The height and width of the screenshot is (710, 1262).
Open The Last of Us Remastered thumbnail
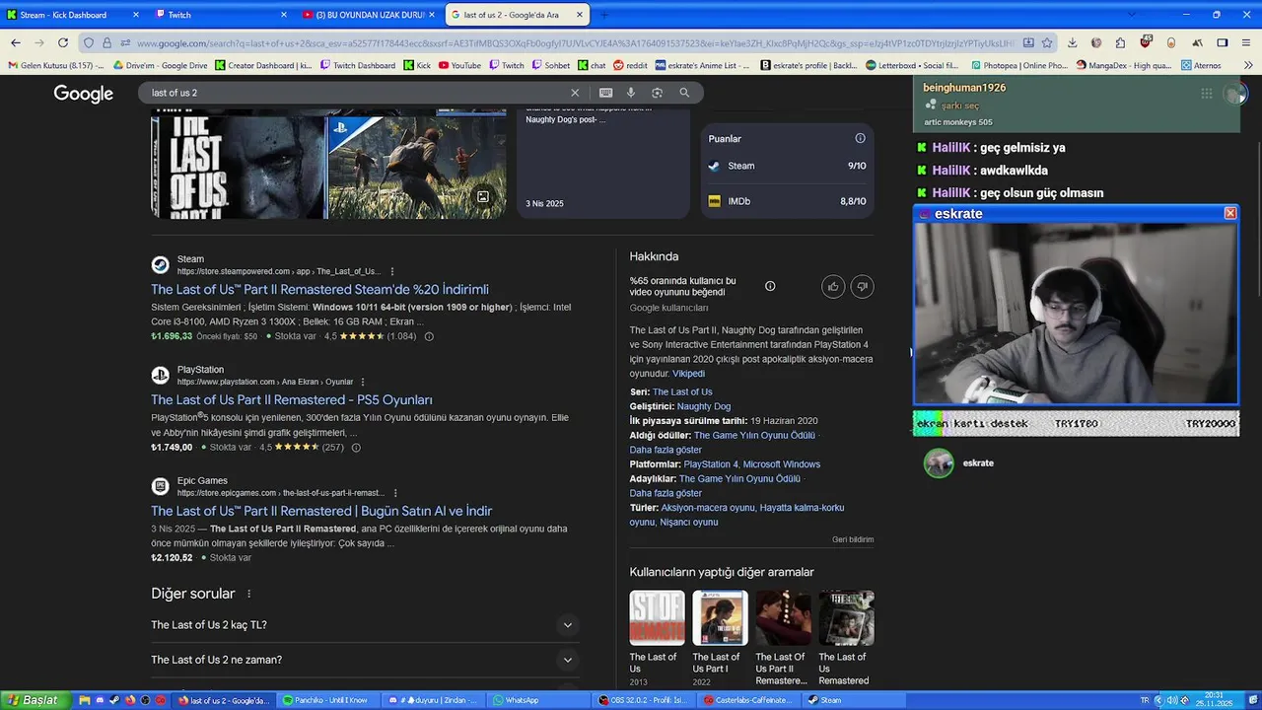846,618
